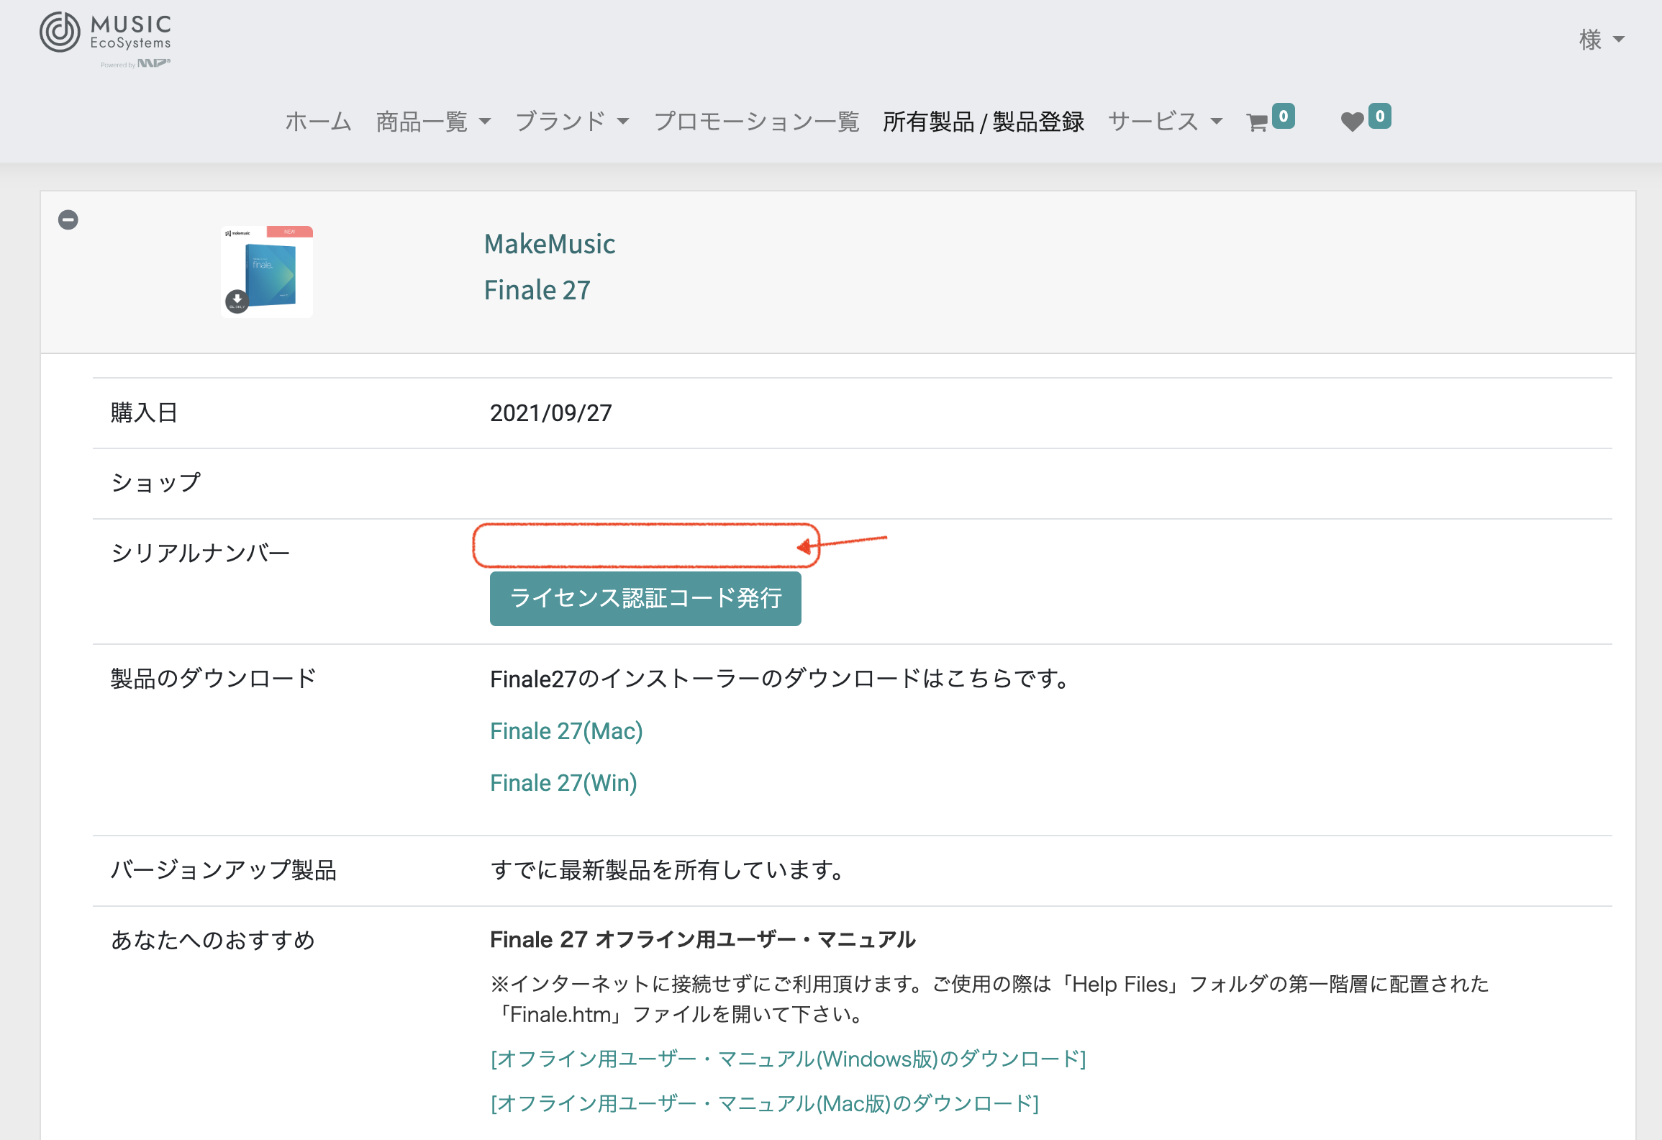
Task: Download offline user manual for Windows
Action: click(x=788, y=1059)
